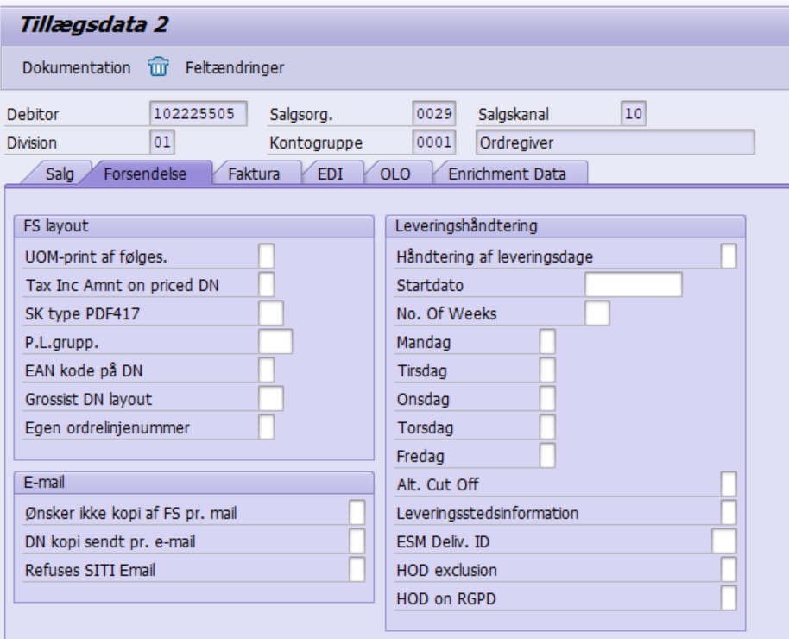This screenshot has height=639, width=789.
Task: Click the SK type PDF417 field
Action: tap(271, 313)
